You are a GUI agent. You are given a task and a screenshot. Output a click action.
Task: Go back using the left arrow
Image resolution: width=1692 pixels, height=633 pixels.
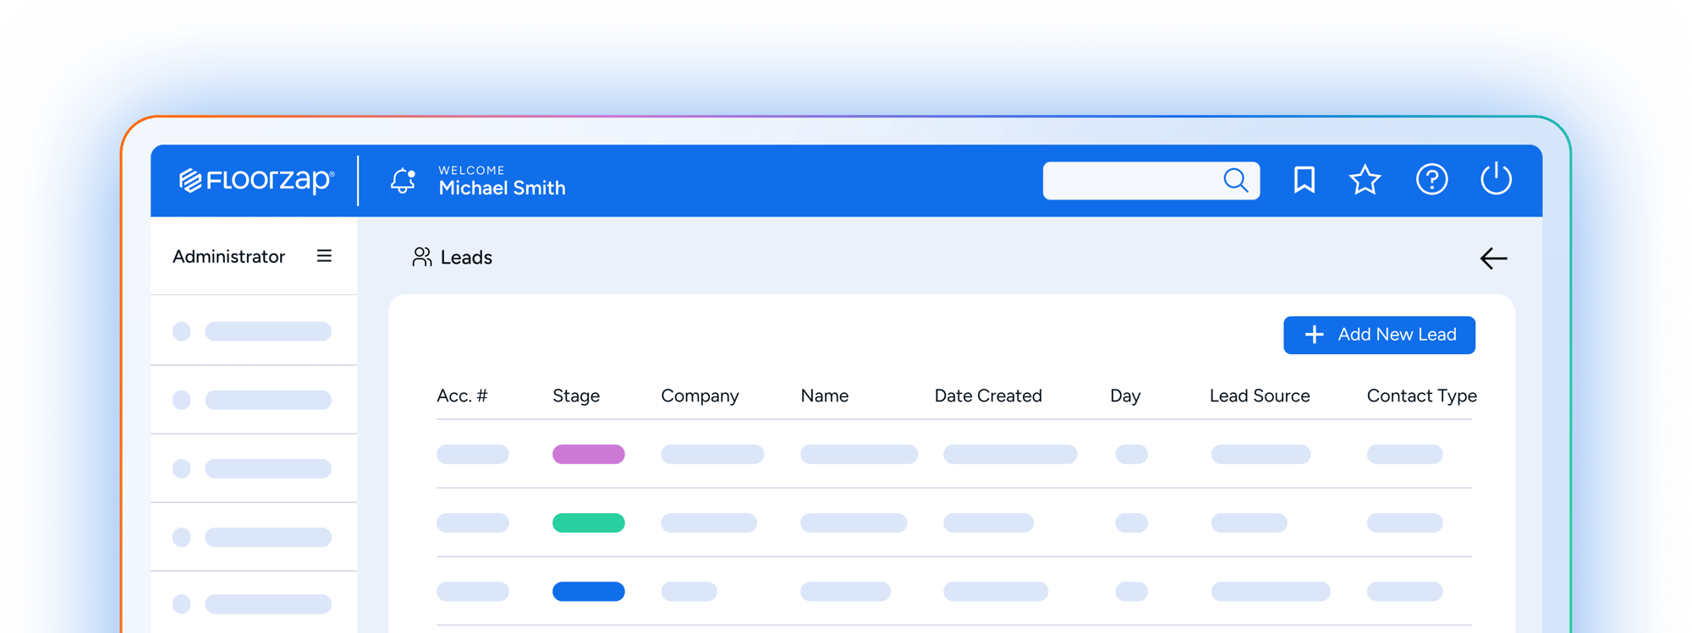[1493, 259]
